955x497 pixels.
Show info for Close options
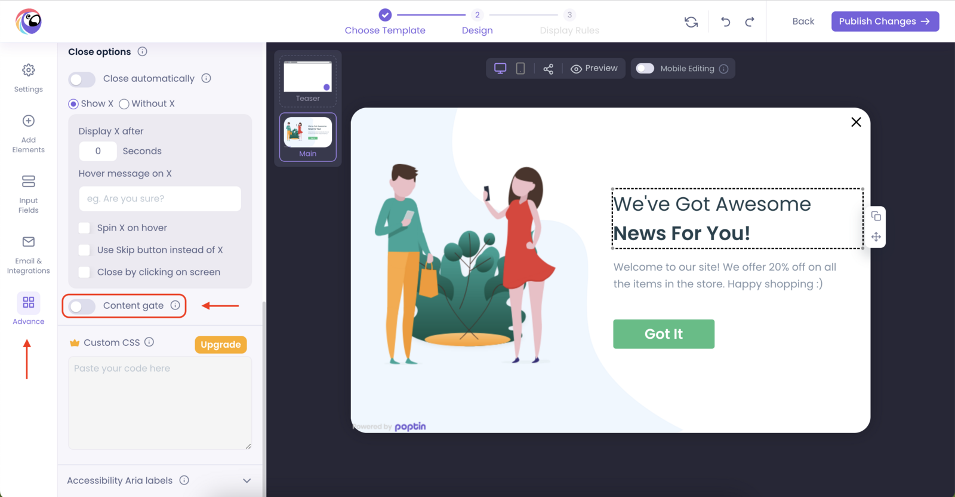point(143,51)
